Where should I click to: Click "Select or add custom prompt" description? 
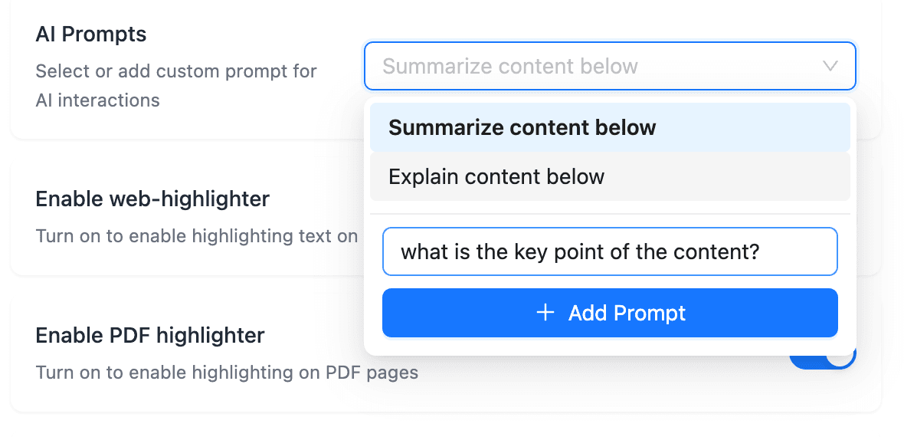click(176, 72)
